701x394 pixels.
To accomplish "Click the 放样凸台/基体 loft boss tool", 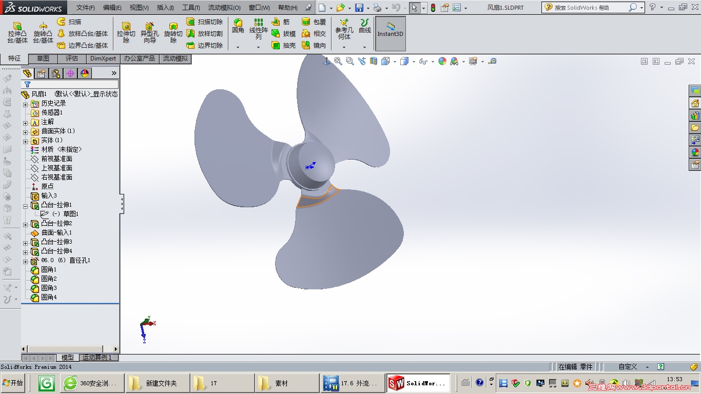I will 83,34.
